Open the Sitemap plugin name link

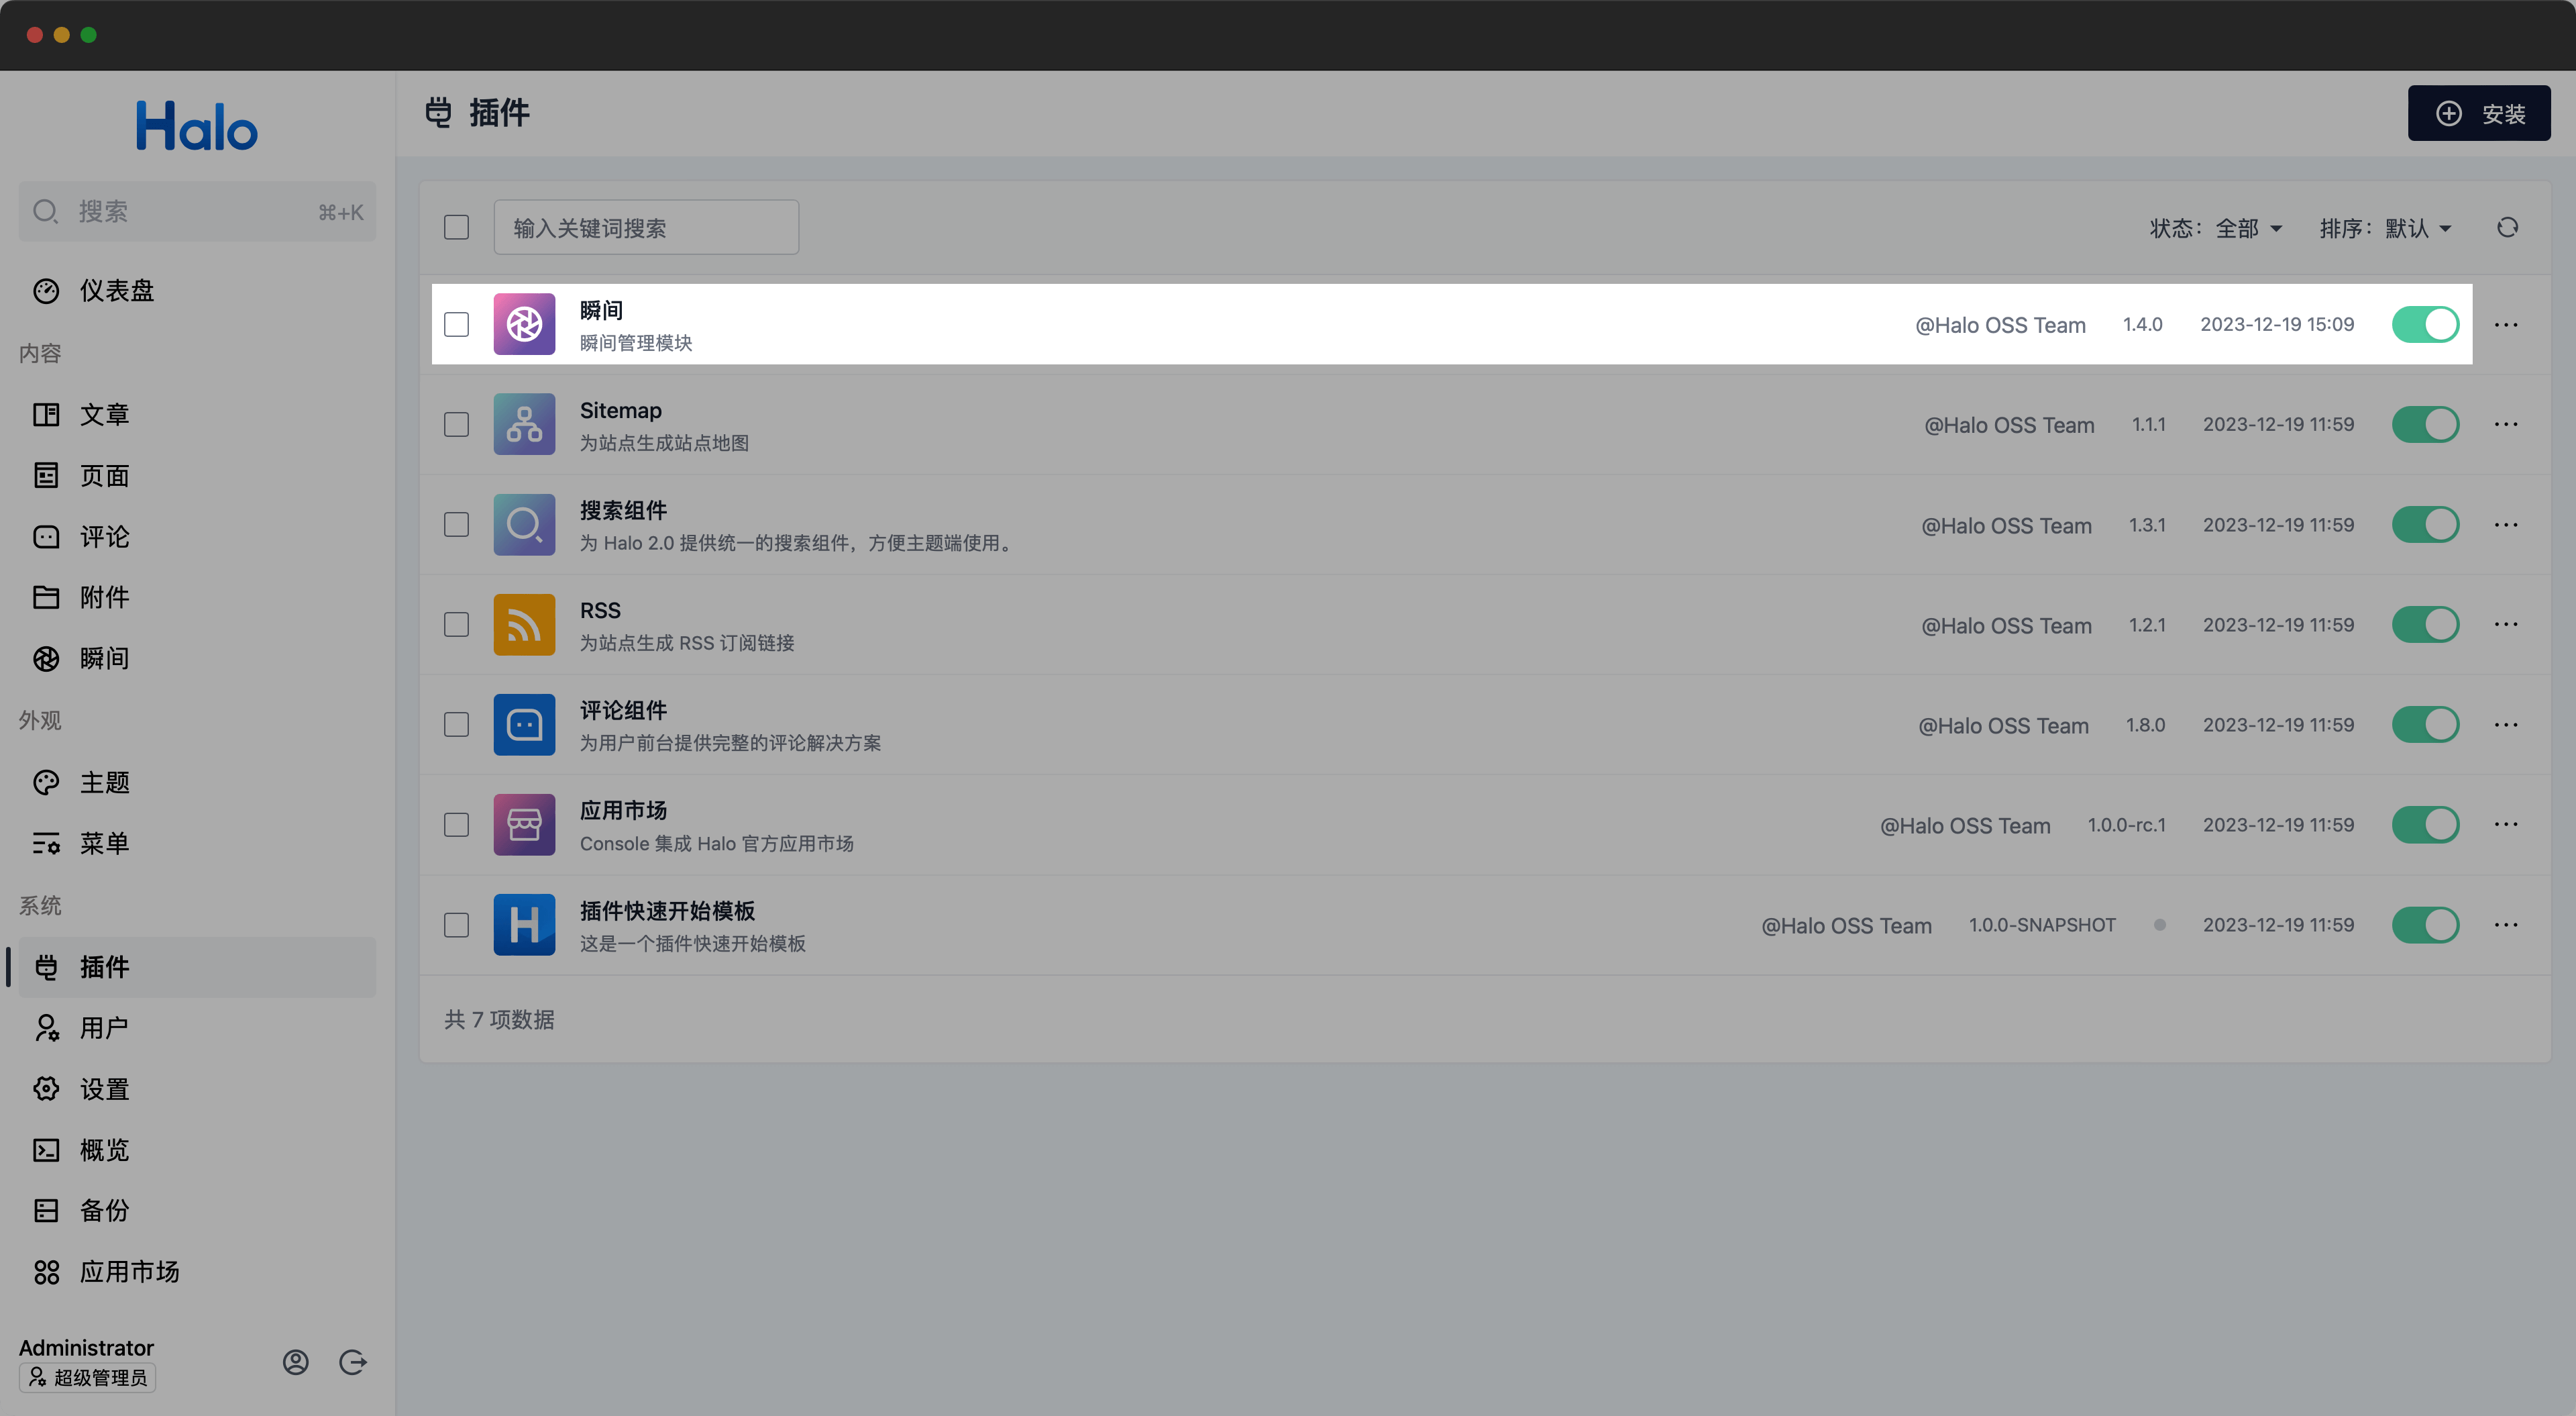point(621,410)
